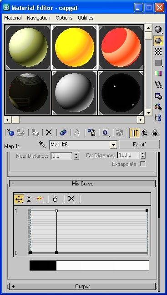Select the Scale Point tool in Mix Curve
167x295 pixels.
point(29,199)
